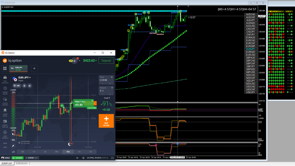
Task: Open Total Portfolio in the sidebar
Action: coord(5,79)
